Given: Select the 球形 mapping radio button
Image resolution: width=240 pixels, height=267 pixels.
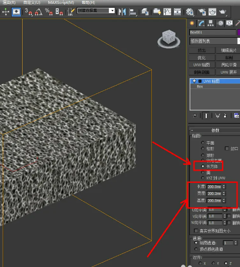Looking at the screenshot, I should [x=203, y=155].
